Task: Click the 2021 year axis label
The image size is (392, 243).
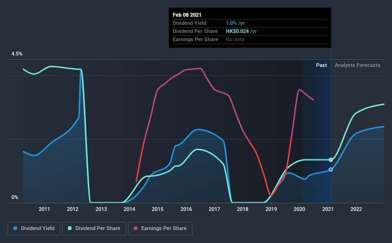Action: point(328,209)
